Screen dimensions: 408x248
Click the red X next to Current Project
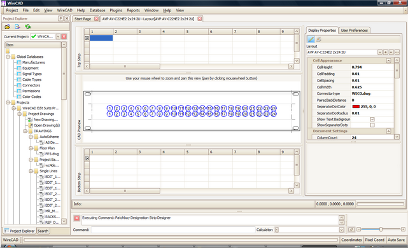pos(64,36)
